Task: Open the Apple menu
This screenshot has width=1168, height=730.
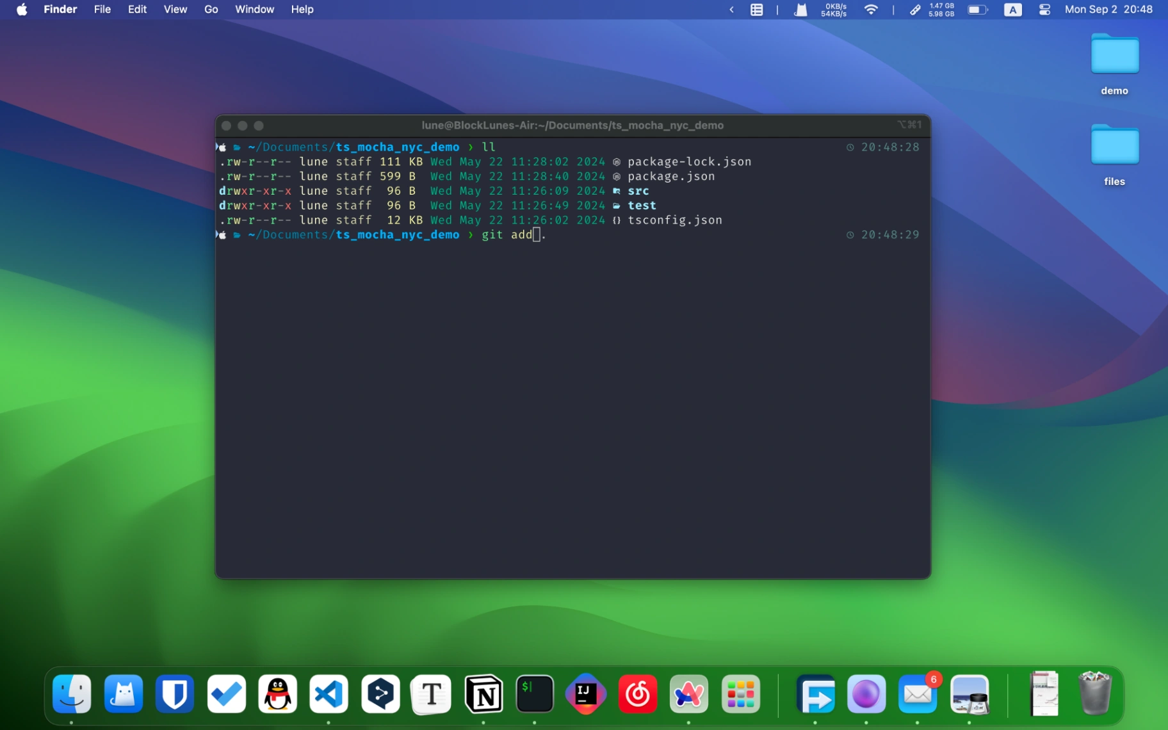Action: tap(22, 10)
